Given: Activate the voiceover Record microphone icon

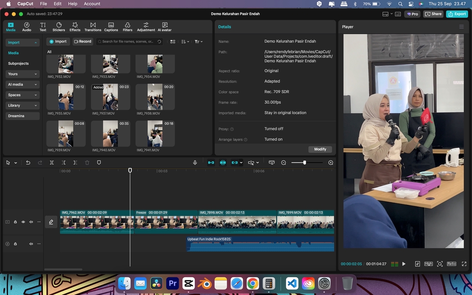Looking at the screenshot, I should click(x=195, y=162).
